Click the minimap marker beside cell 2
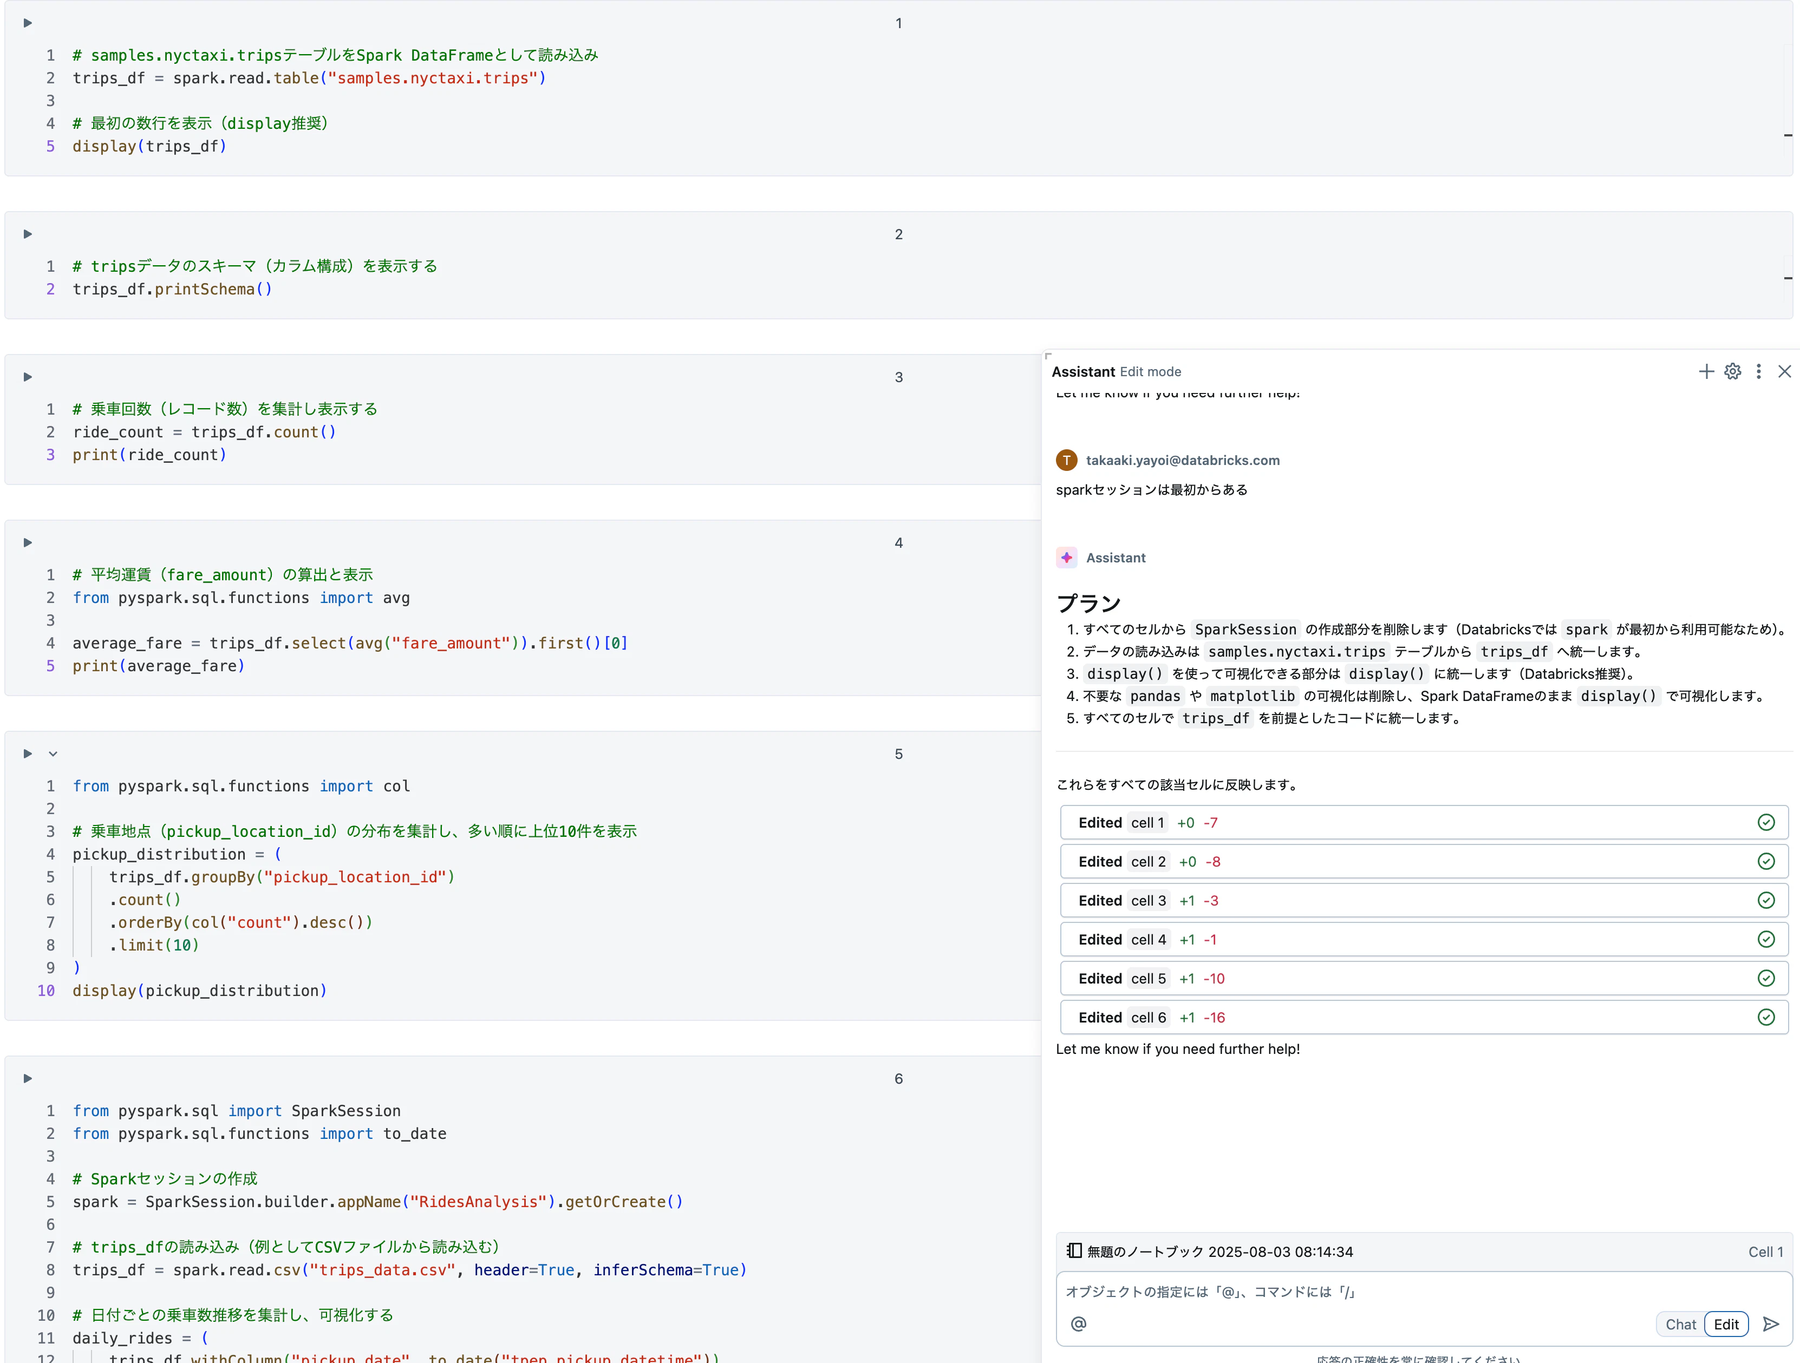Image resolution: width=1800 pixels, height=1363 pixels. tap(1788, 278)
